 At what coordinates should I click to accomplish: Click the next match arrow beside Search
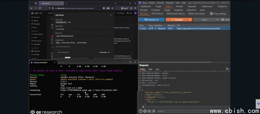coord(154,111)
